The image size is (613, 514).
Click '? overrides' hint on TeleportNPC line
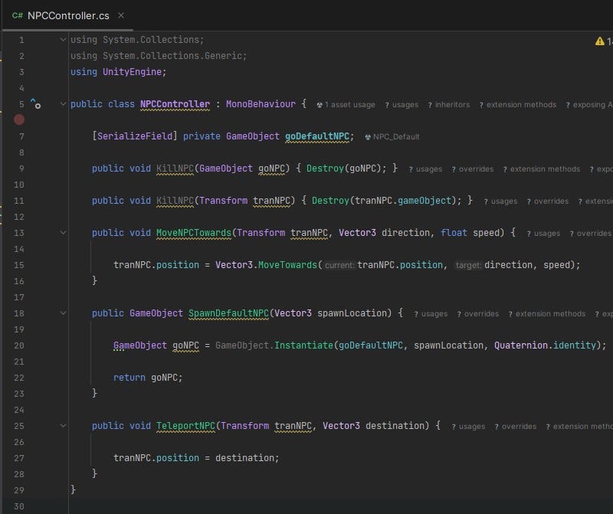click(515, 427)
